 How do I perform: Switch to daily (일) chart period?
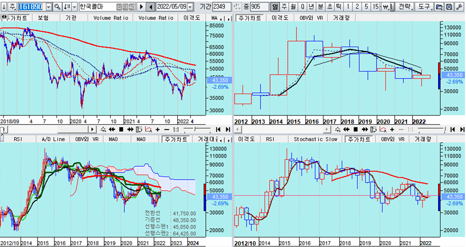click(x=275, y=7)
